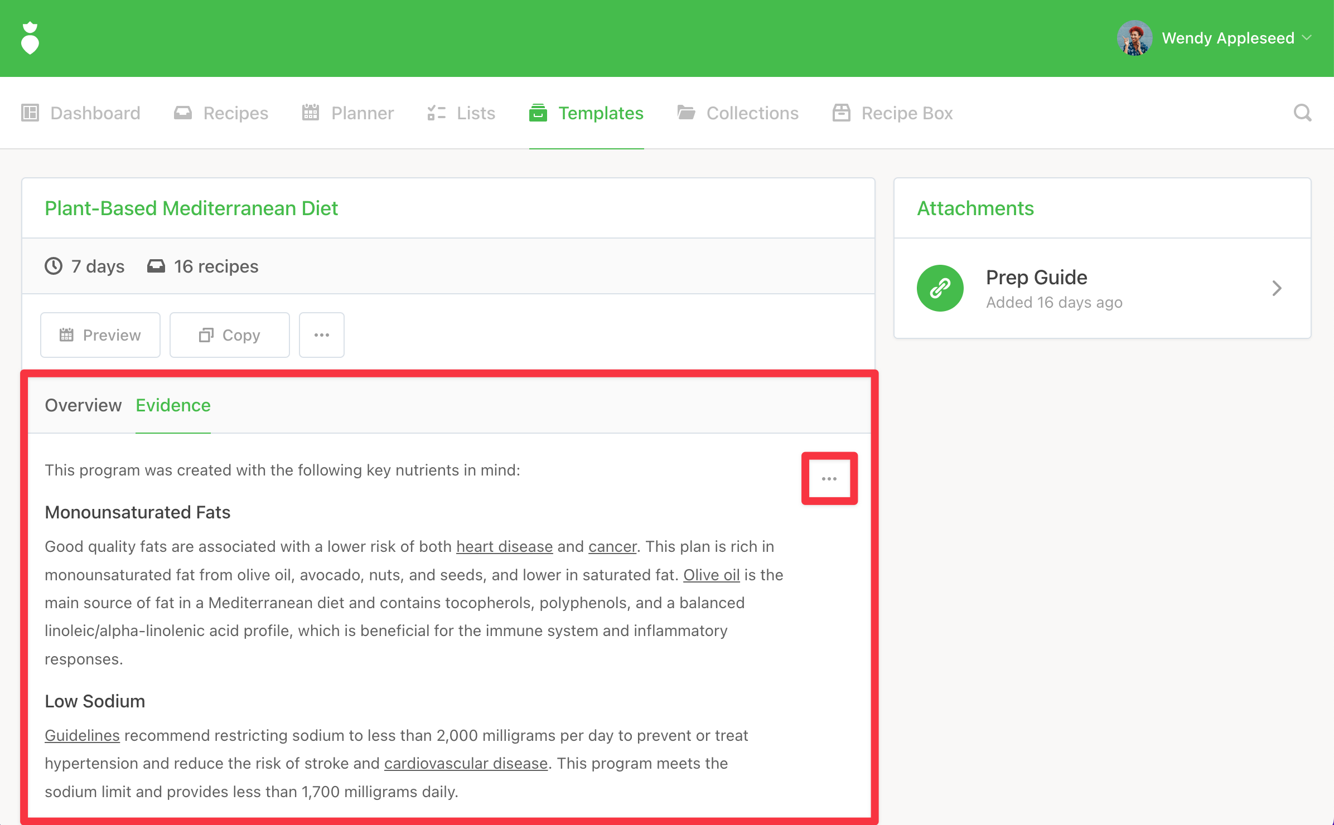
Task: Click the Recipes tray icon
Action: coord(183,113)
